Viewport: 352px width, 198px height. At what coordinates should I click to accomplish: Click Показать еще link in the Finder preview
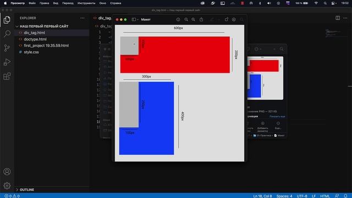pos(277,117)
